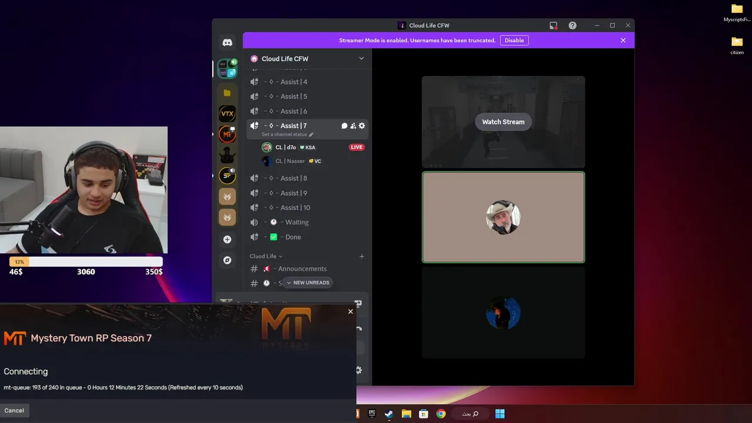
Task: Open Microsoft Store from the taskbar
Action: [424, 414]
